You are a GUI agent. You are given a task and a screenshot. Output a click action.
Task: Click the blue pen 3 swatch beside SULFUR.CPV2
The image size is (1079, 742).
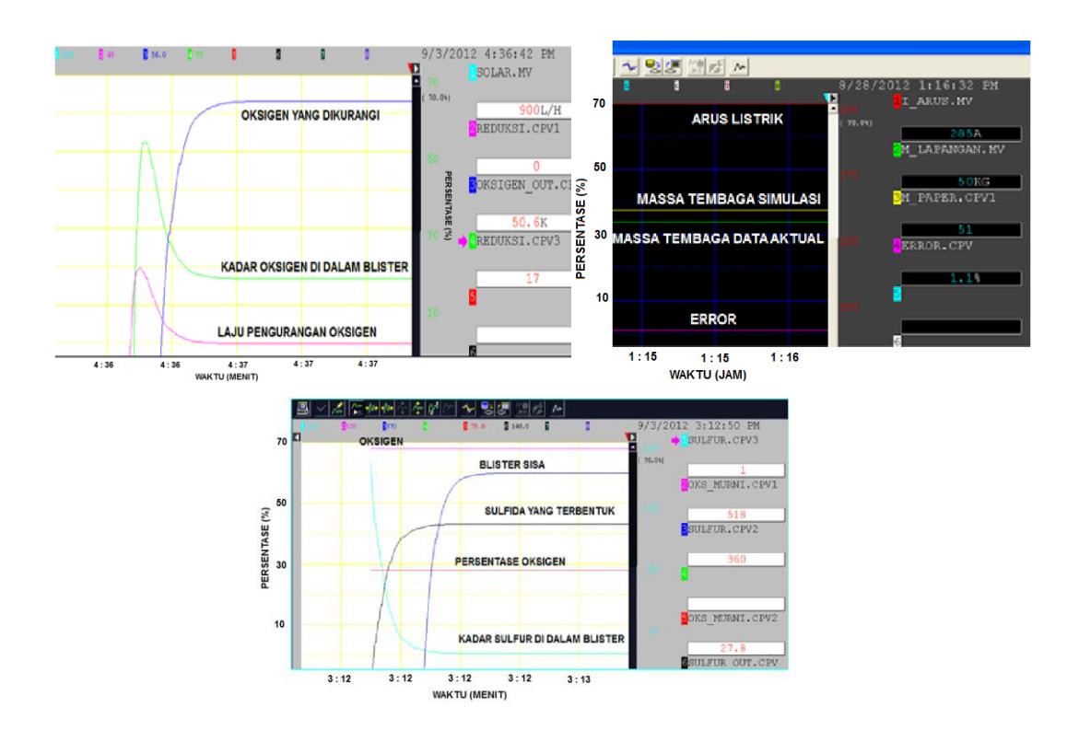coord(685,528)
